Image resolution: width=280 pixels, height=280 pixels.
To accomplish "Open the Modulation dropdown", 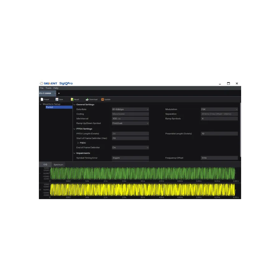I will coord(219,109).
